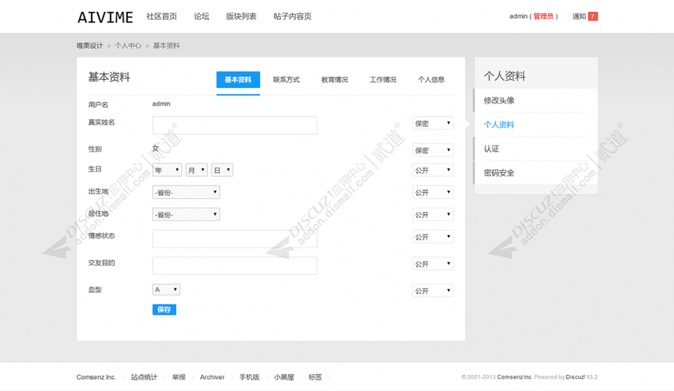This screenshot has height=391, width=674.
Task: Click the admin username link
Action: 518,16
